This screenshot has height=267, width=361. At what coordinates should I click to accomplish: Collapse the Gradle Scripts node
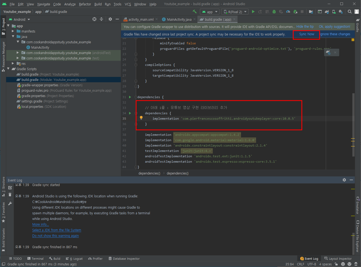8,69
